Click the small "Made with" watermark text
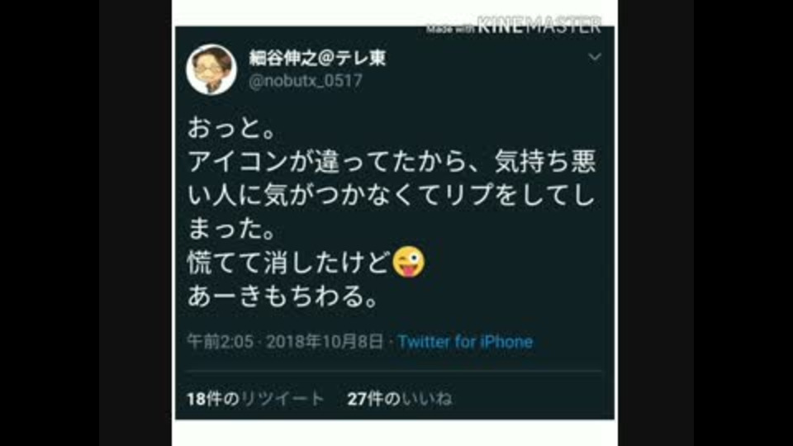 450,29
